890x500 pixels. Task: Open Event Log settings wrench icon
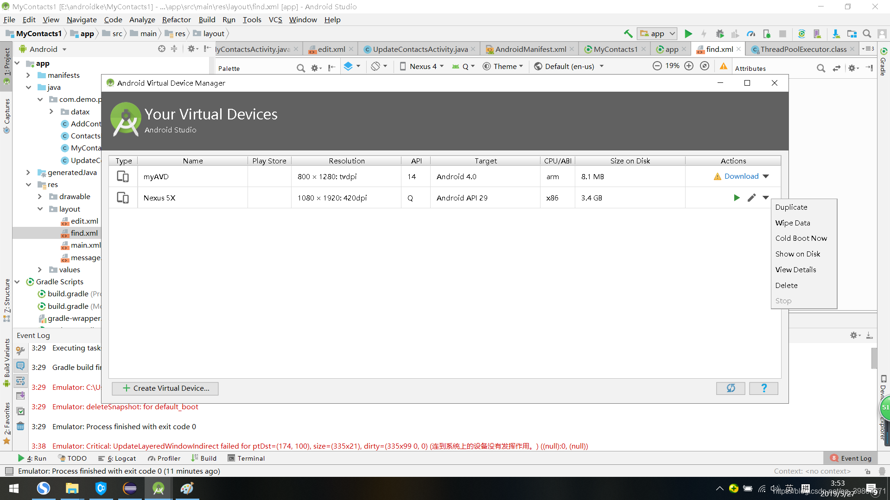pyautogui.click(x=20, y=350)
